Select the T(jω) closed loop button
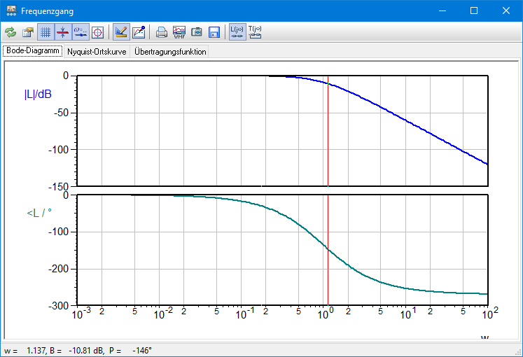 [x=255, y=32]
